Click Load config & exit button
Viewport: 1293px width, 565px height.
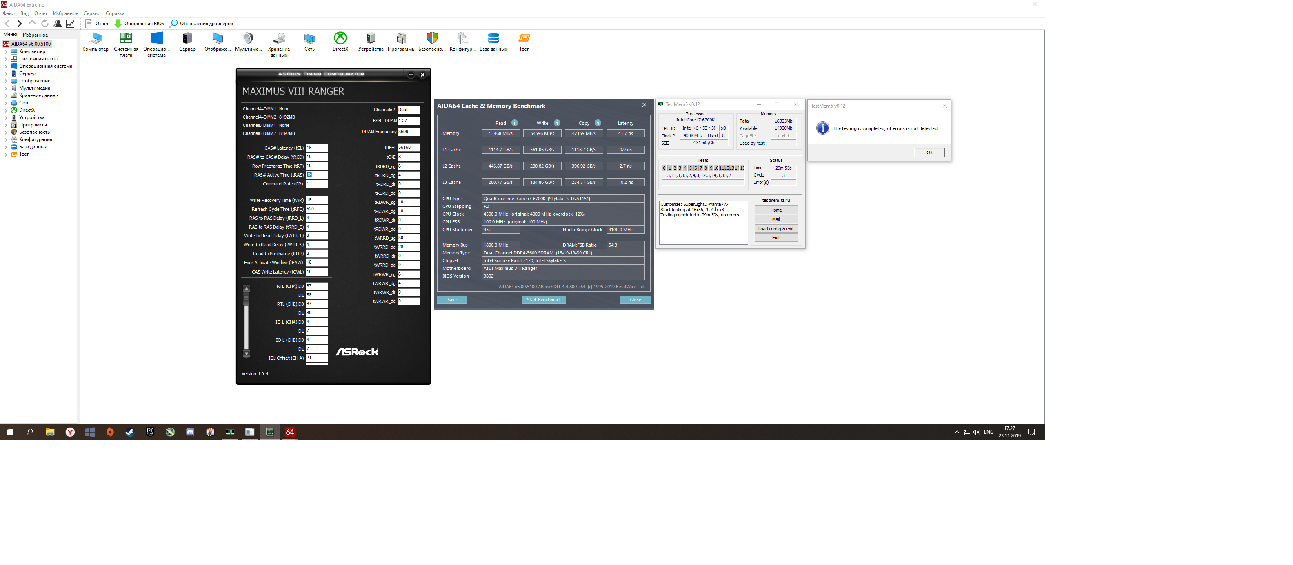pos(775,229)
